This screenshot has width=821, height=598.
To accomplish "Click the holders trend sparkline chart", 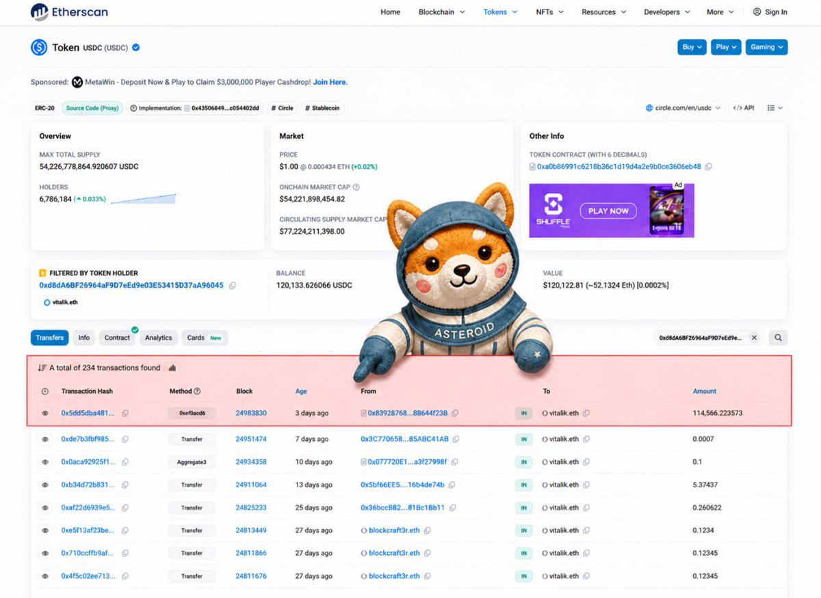I will pos(143,199).
